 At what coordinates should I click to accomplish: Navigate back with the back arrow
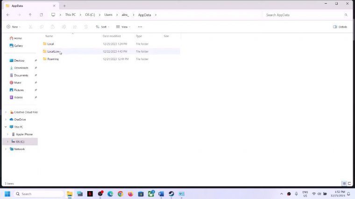[x=8, y=15]
